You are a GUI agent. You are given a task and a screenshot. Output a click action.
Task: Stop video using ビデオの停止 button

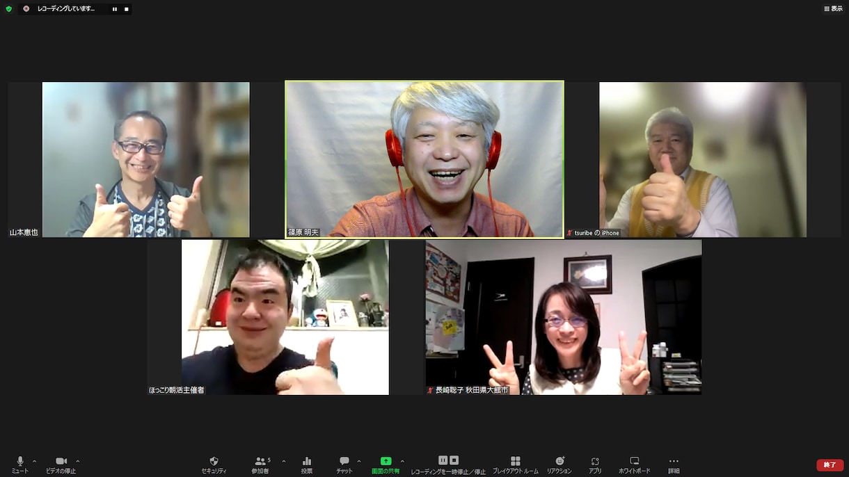(x=61, y=464)
